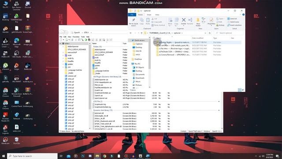Open the Tools menu in OpenIV
Screen dimensions: 282x159
tap(83, 37)
